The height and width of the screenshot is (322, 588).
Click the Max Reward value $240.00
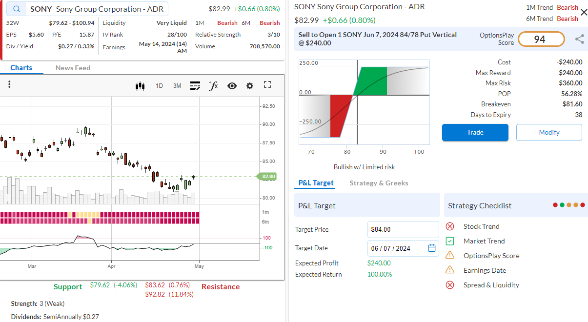570,73
